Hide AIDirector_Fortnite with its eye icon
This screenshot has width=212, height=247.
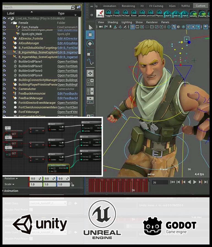click(4, 38)
